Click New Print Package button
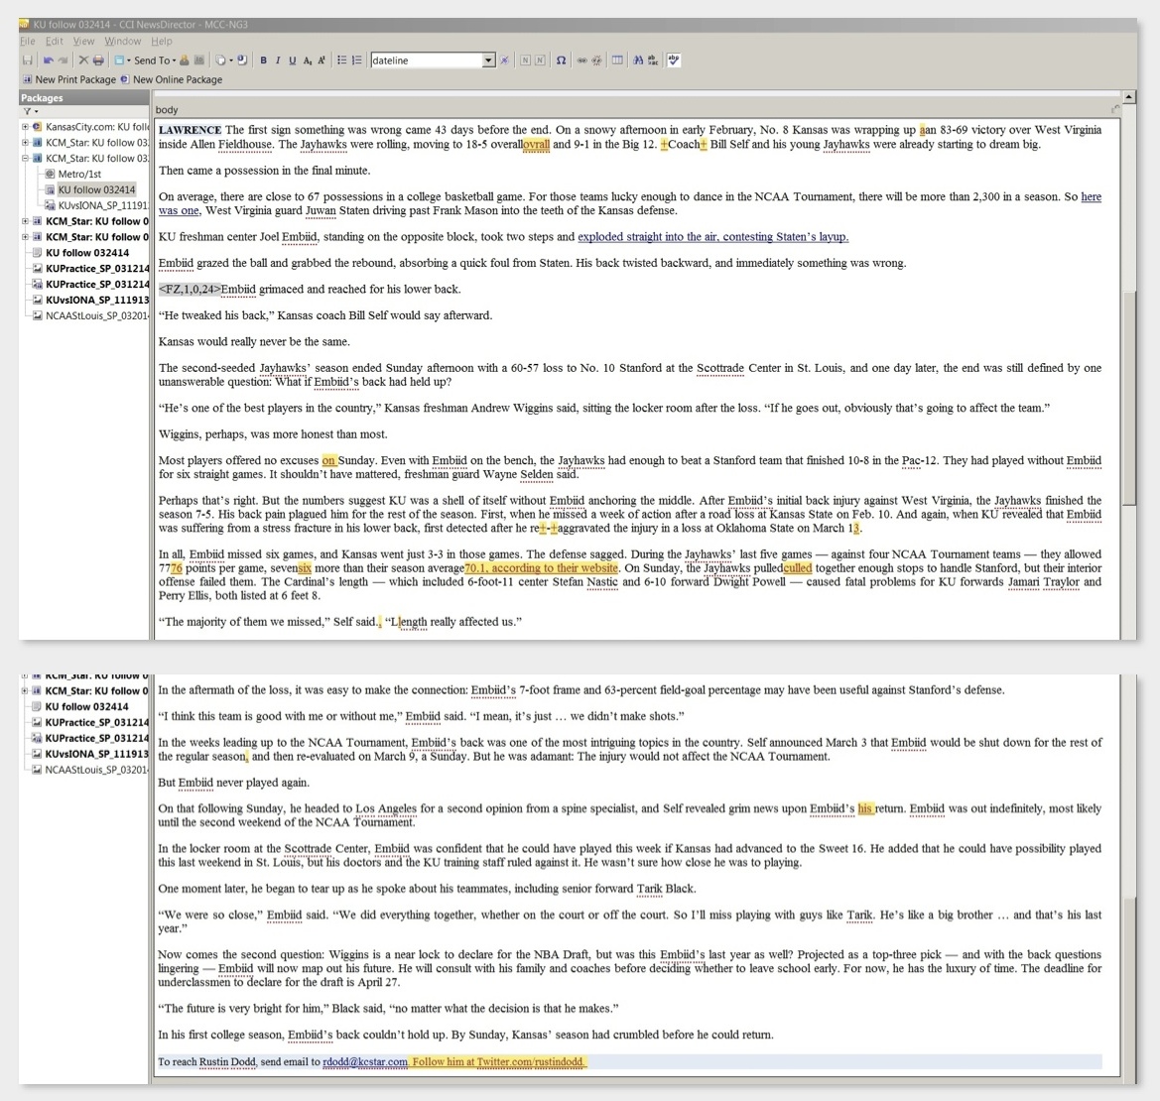 [x=69, y=79]
